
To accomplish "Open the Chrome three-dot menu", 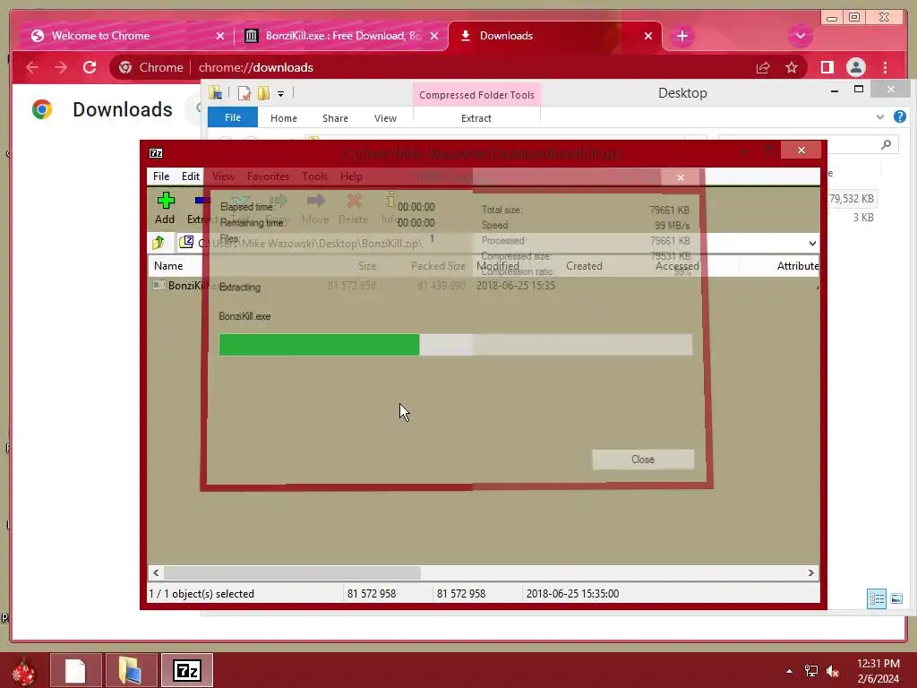I will tap(886, 67).
